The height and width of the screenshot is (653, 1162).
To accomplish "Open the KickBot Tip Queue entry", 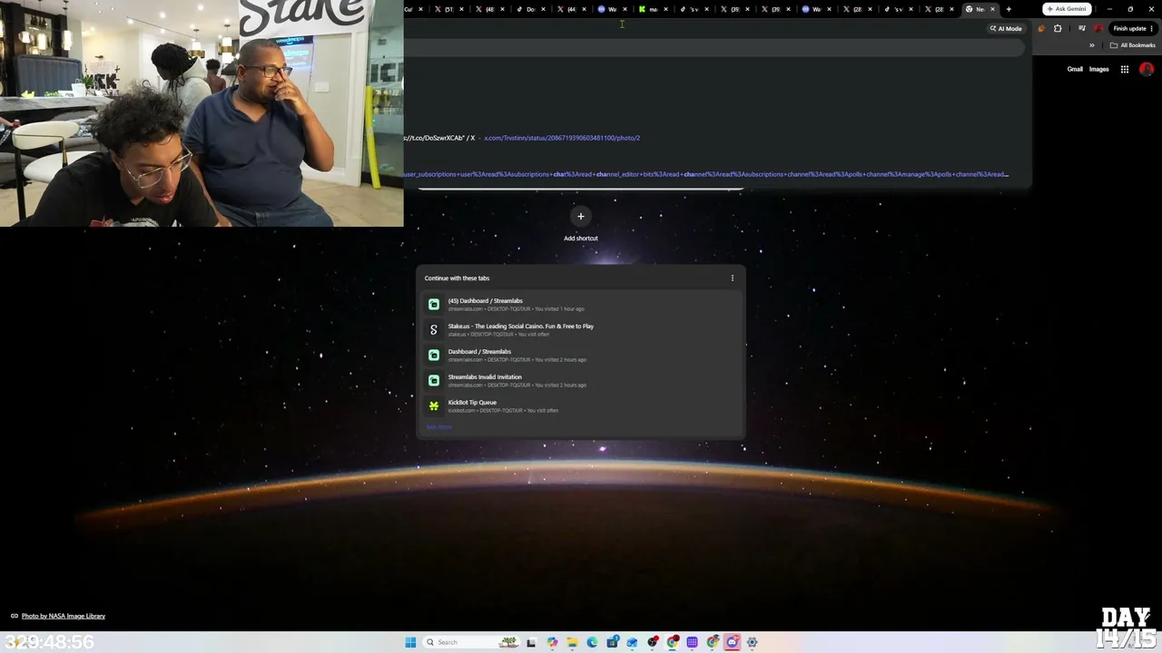I will [x=580, y=406].
